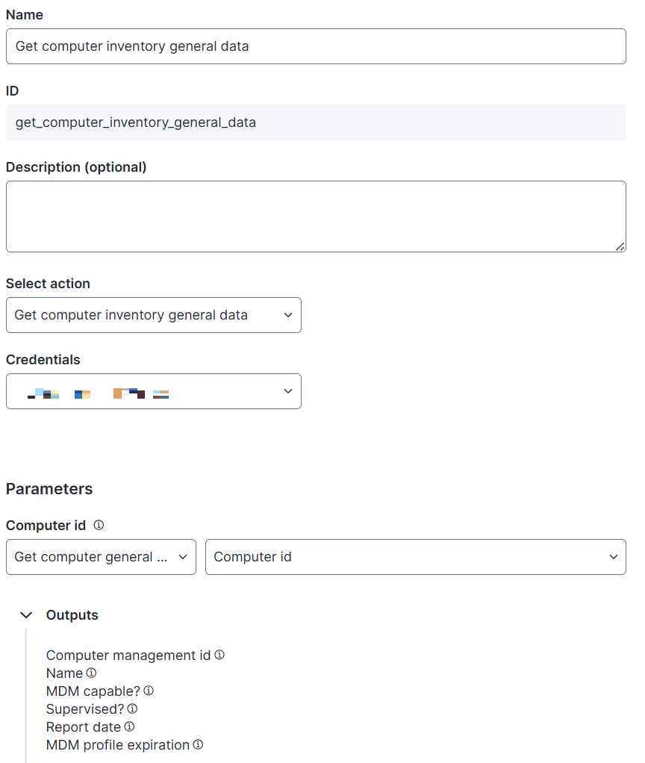Open the Credentials dropdown

(153, 391)
